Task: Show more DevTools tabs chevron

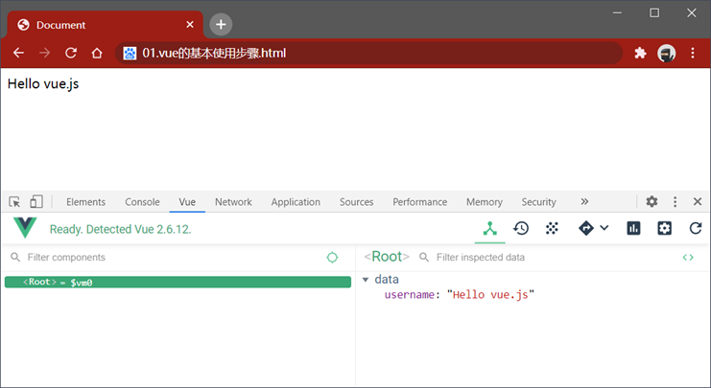Action: pos(584,202)
